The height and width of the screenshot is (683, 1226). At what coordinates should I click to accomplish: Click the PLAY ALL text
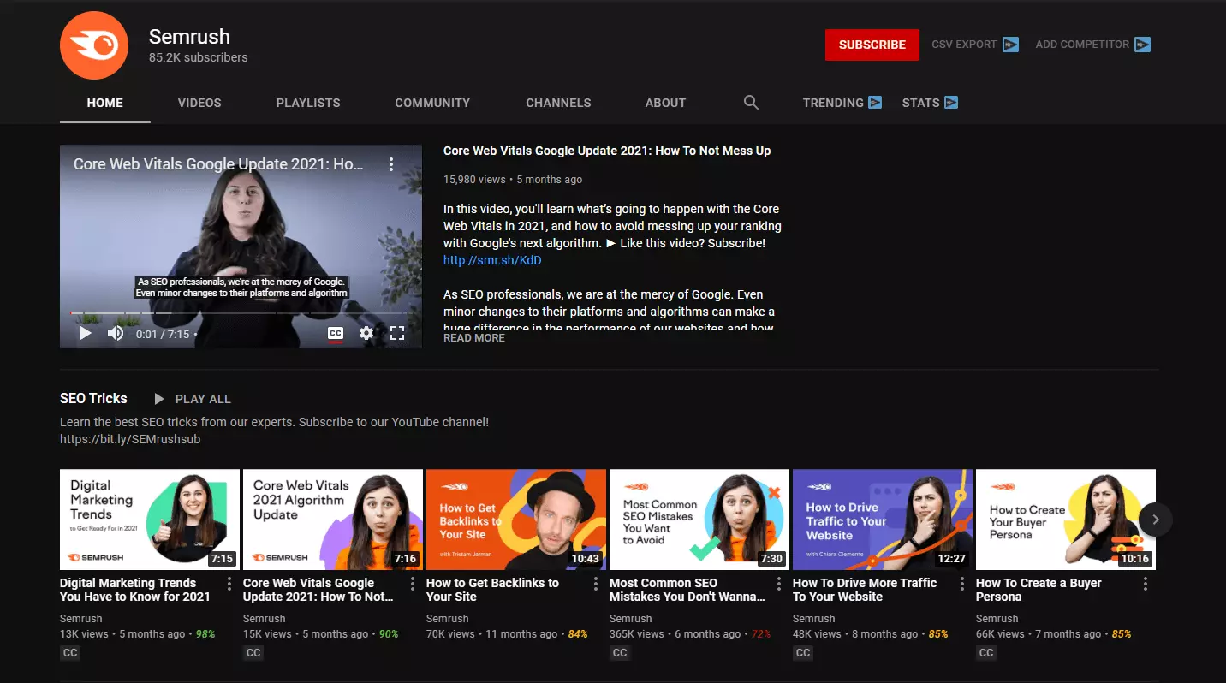(203, 399)
